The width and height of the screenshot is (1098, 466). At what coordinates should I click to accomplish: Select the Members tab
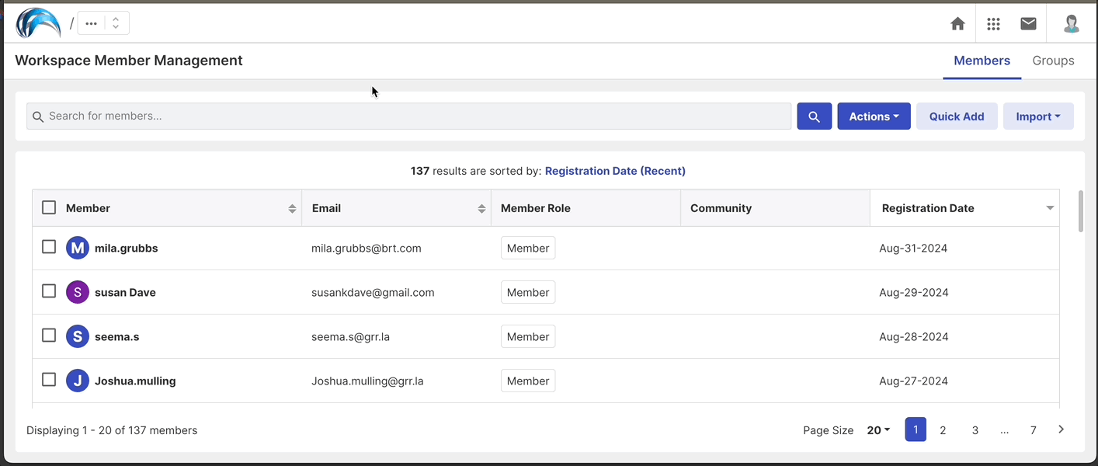tap(982, 60)
